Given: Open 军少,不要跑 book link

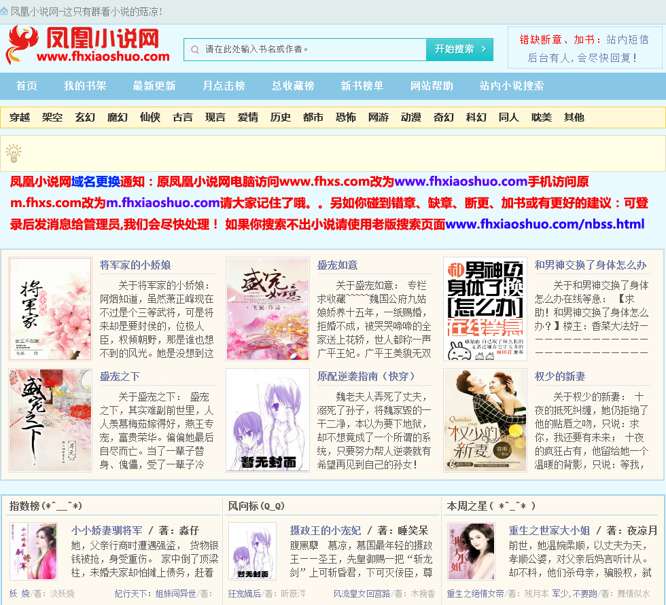Looking at the screenshot, I should (x=575, y=593).
